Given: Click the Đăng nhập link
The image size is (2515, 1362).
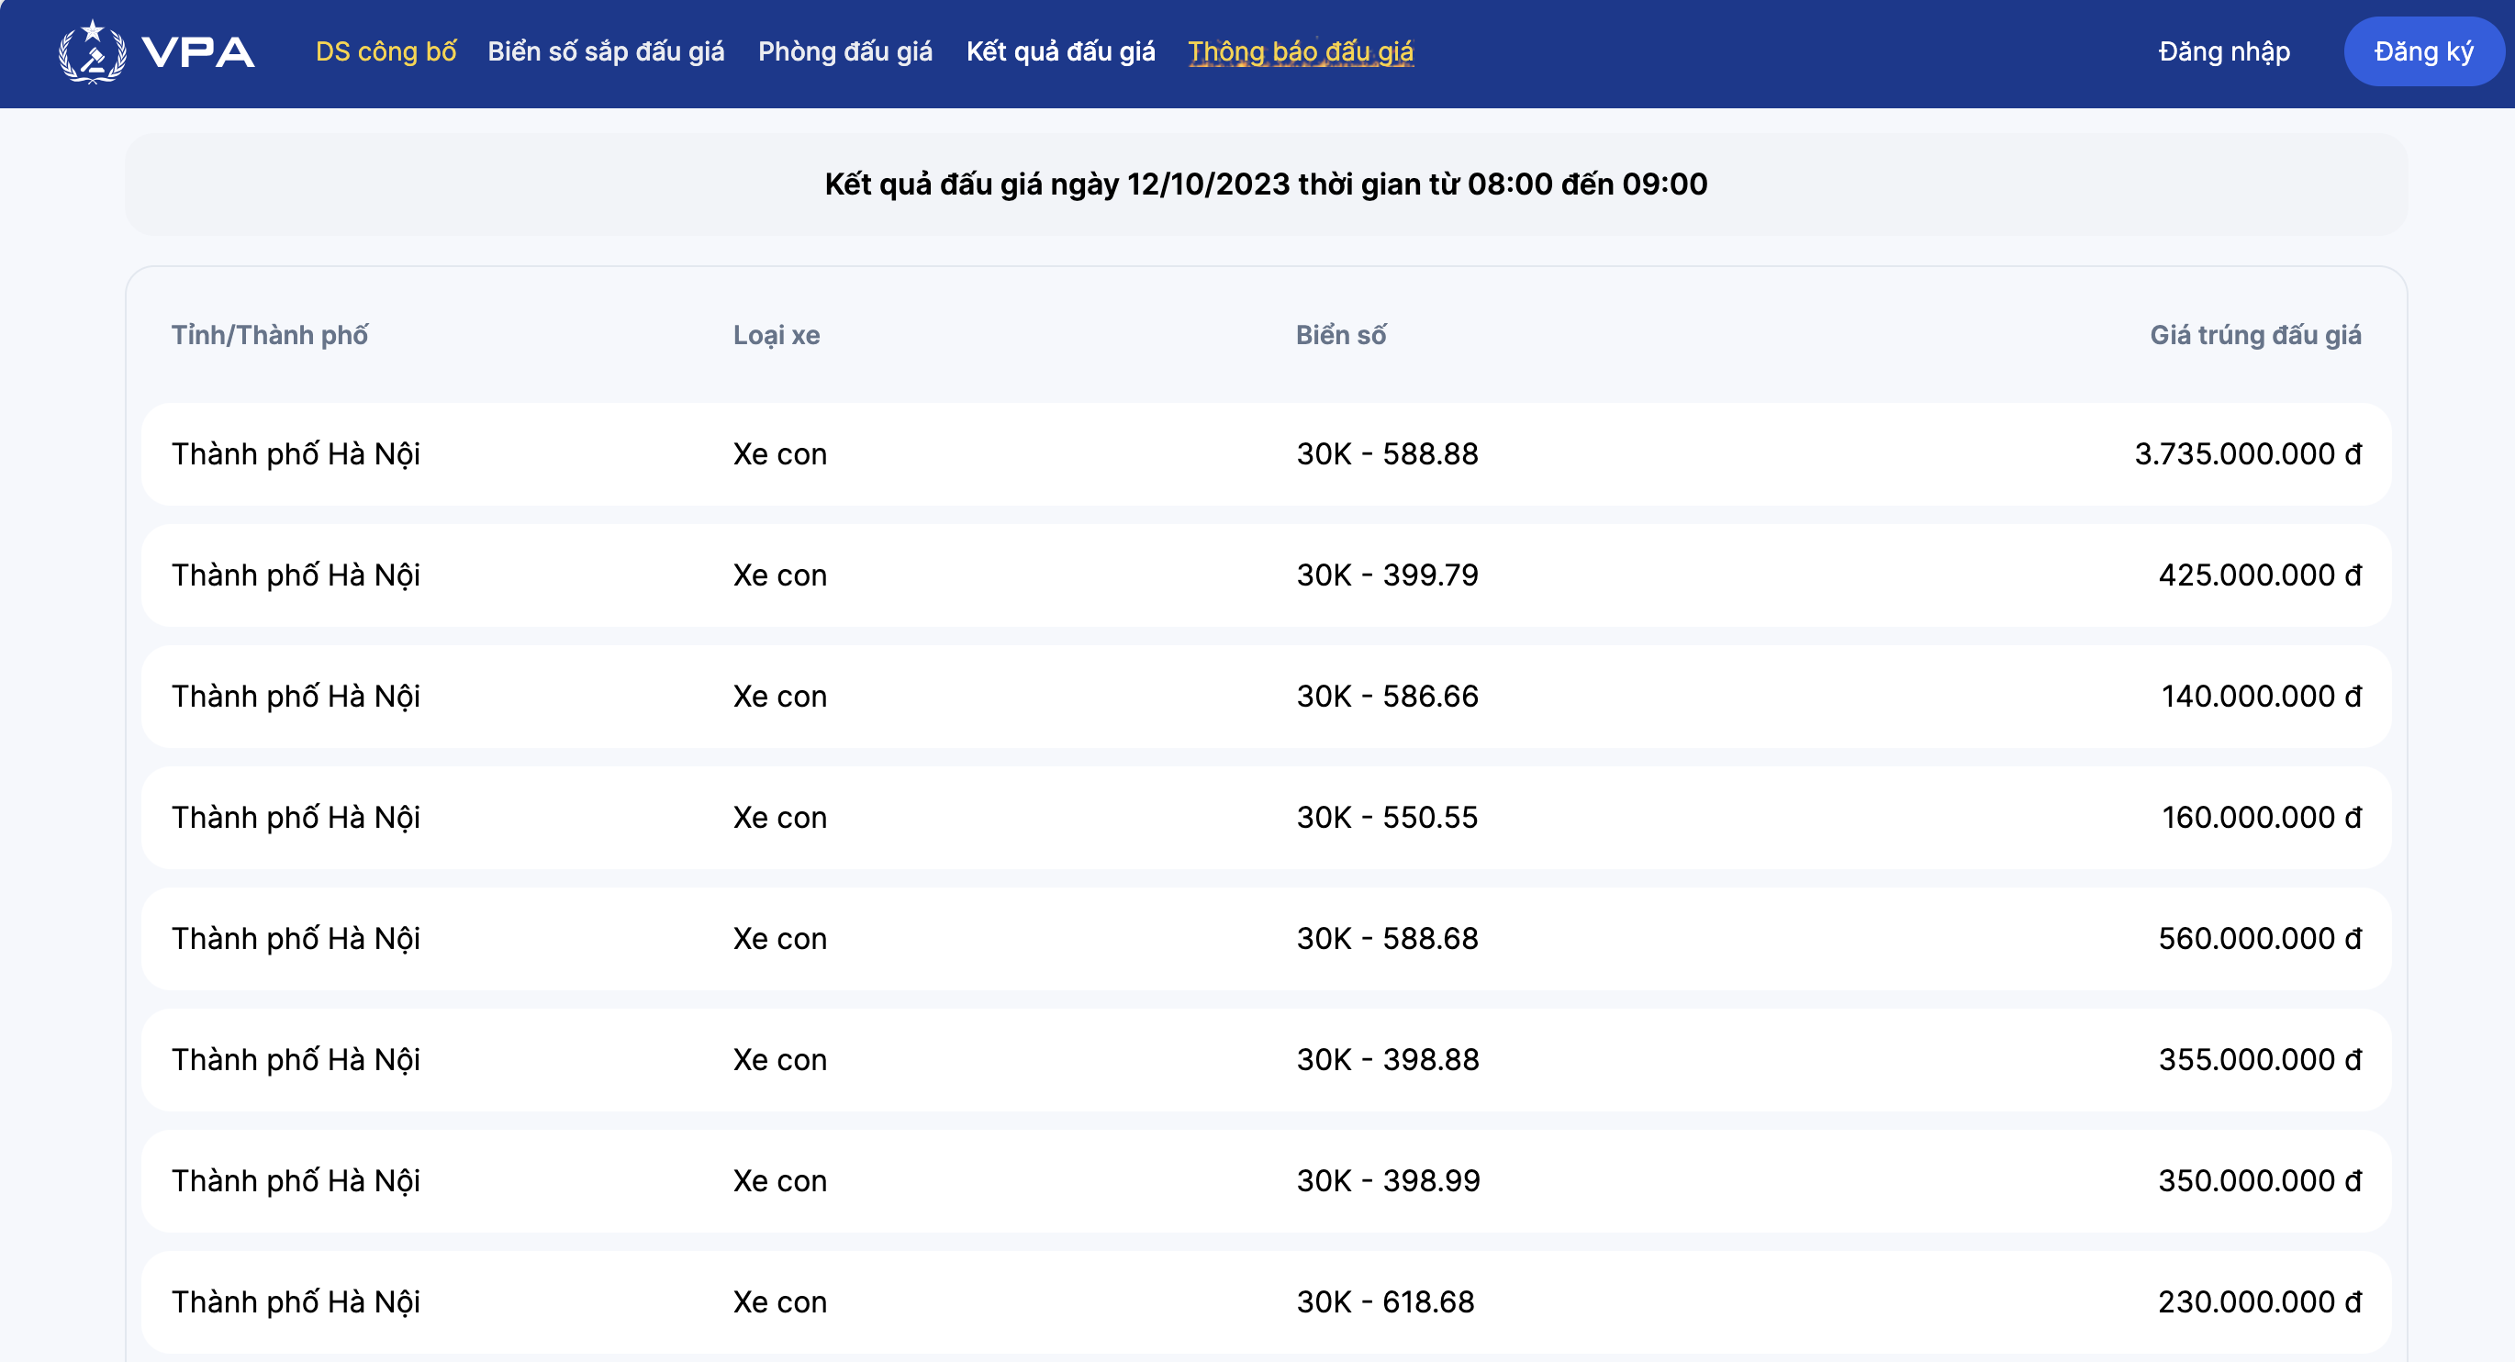Looking at the screenshot, I should (x=2223, y=51).
